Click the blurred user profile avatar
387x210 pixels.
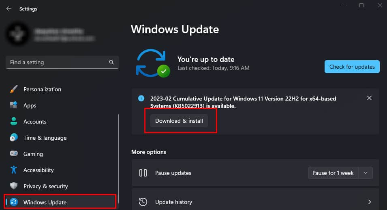coord(17,34)
